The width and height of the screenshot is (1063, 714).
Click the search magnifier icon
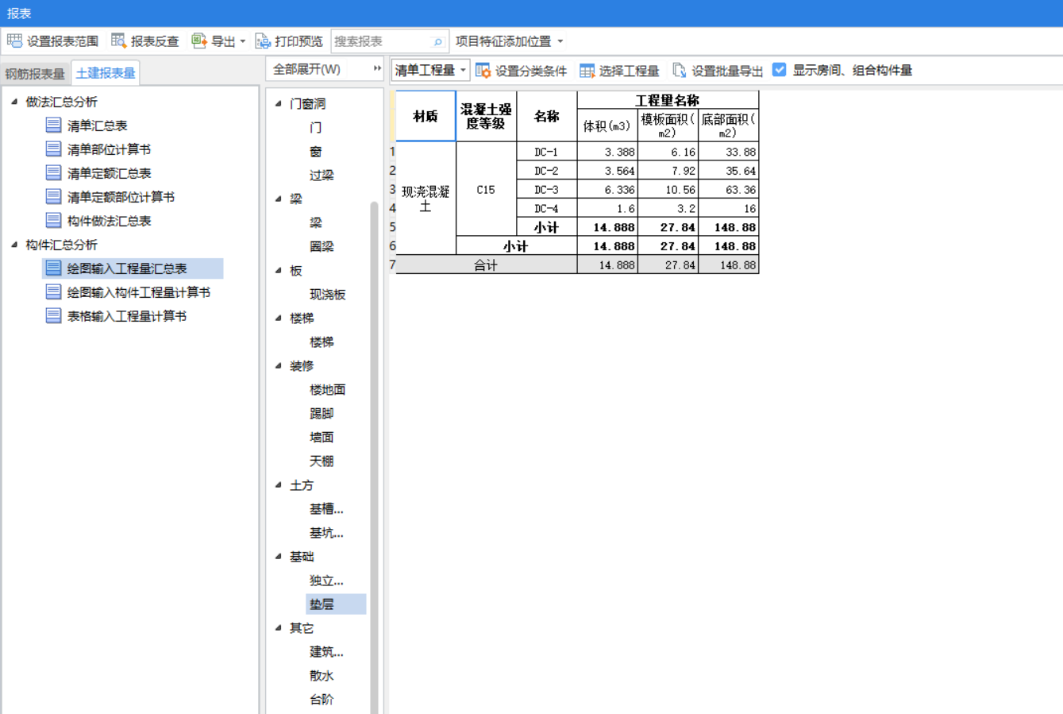(437, 41)
